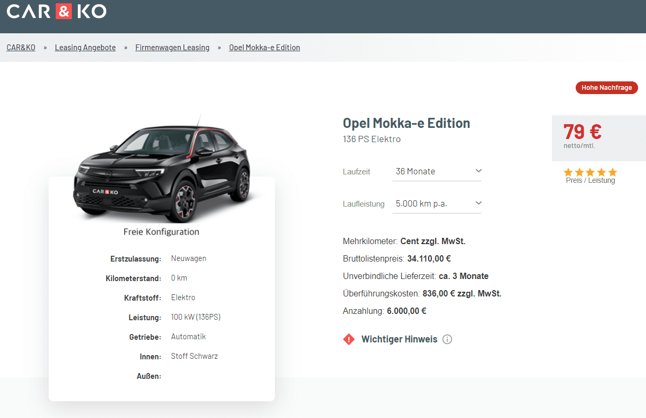Open the Laufzeit dropdown showing 36 Monate
This screenshot has height=418, width=646.
(x=437, y=171)
